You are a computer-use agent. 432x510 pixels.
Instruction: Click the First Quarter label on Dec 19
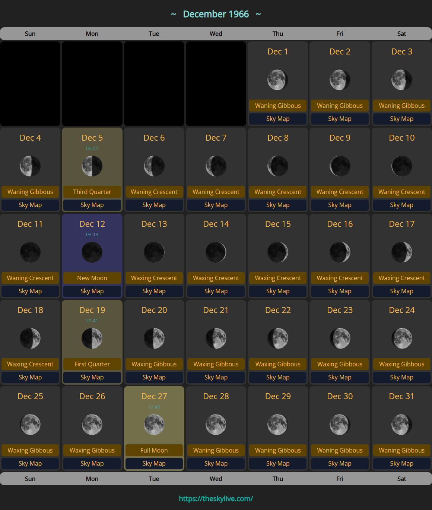point(92,364)
